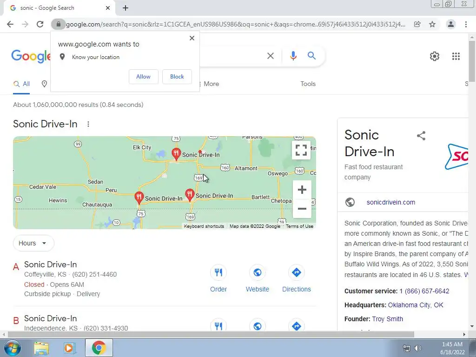
Task: Click the address bar URL
Action: (236, 24)
